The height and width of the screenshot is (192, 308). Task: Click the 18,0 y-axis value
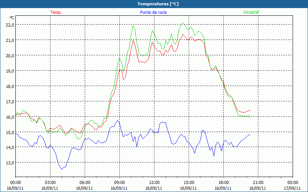click(x=10, y=86)
